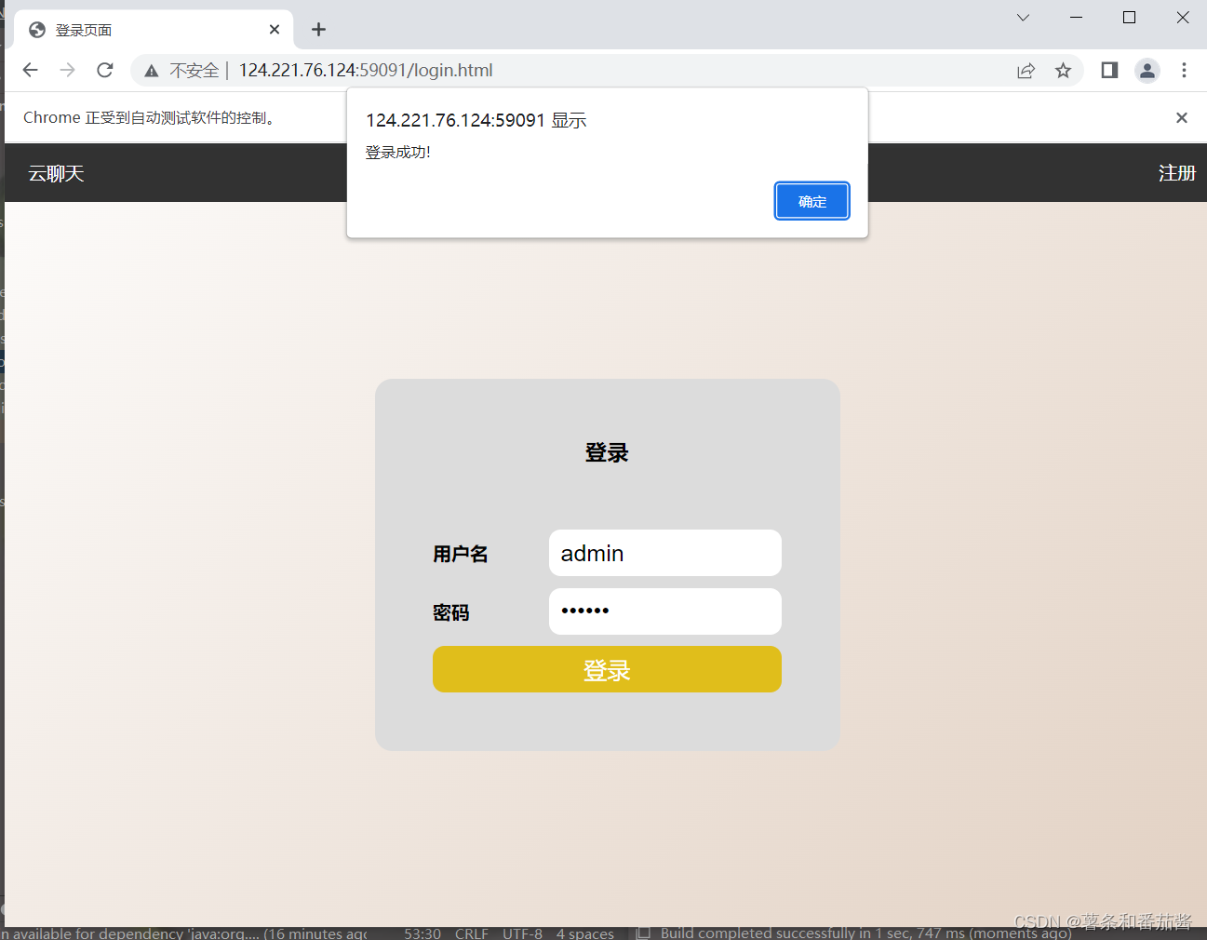Bookmark this page with the star icon
This screenshot has width=1207, height=940.
pyautogui.click(x=1063, y=71)
